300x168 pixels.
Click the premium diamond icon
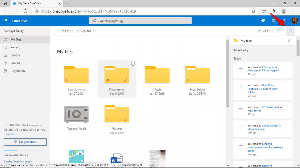click(263, 21)
